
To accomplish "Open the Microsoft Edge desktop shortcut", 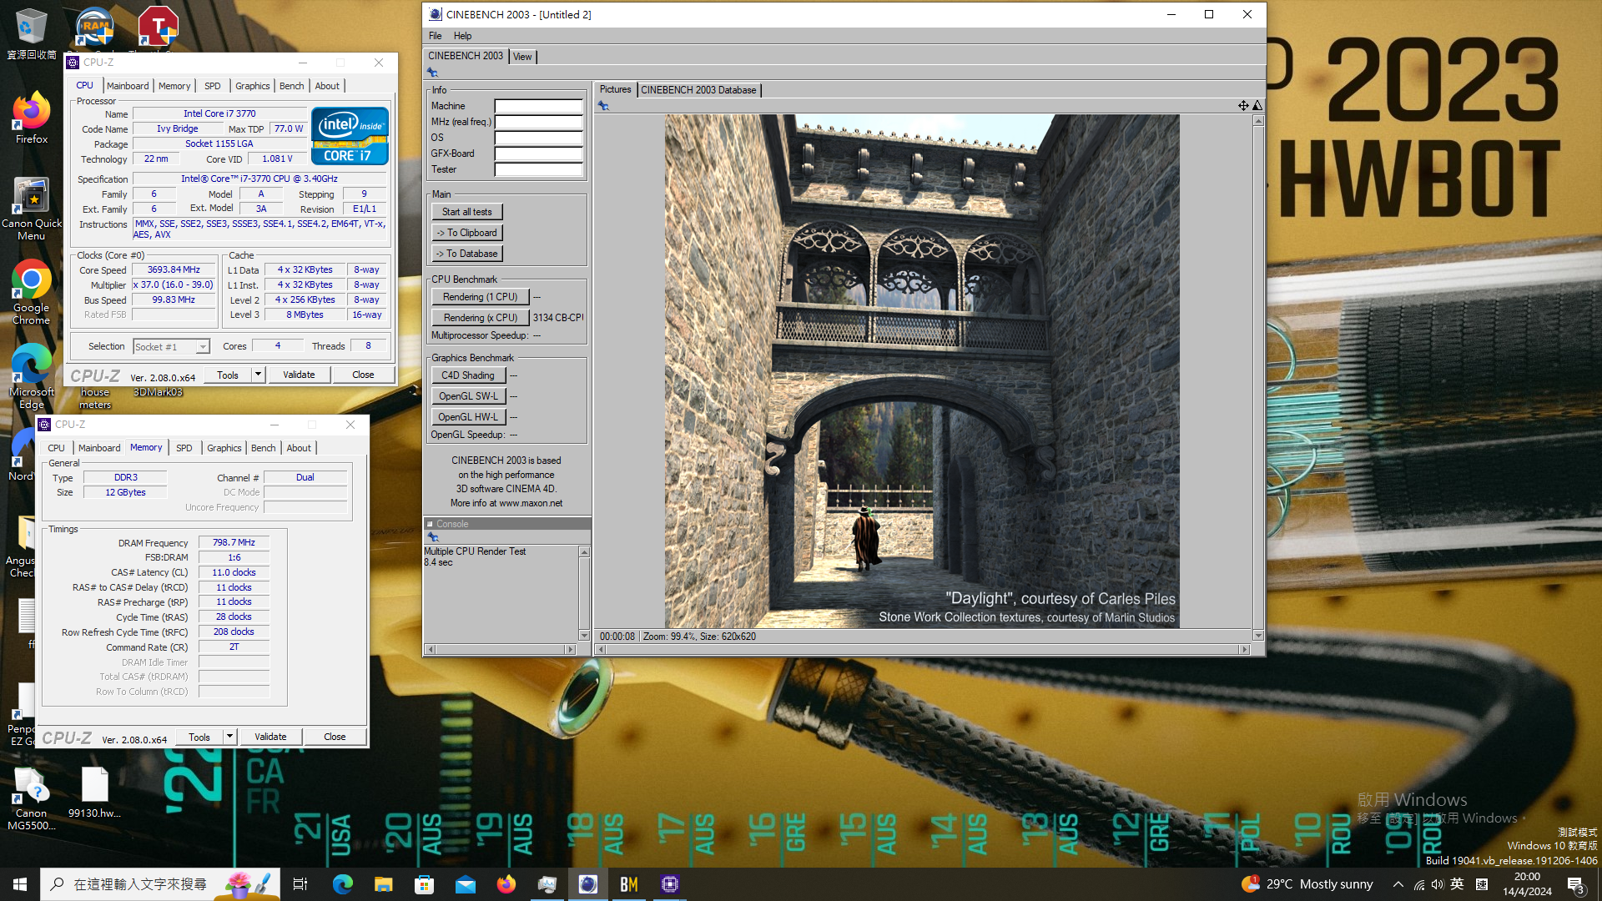I will point(31,375).
